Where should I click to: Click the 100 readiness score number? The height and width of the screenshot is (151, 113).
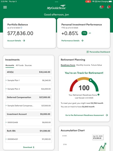(x=84, y=88)
